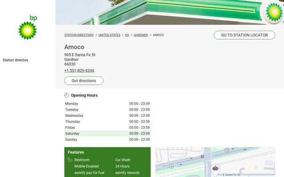Call the phone number +1 531-829-4244
Screen dimensions: 284x177
[79, 71]
